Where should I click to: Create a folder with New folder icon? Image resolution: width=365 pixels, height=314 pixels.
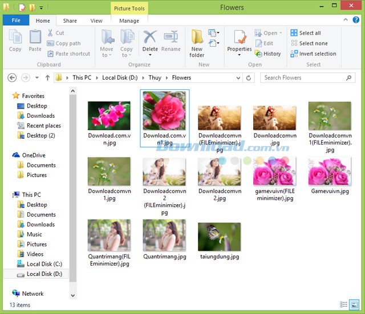(197, 43)
